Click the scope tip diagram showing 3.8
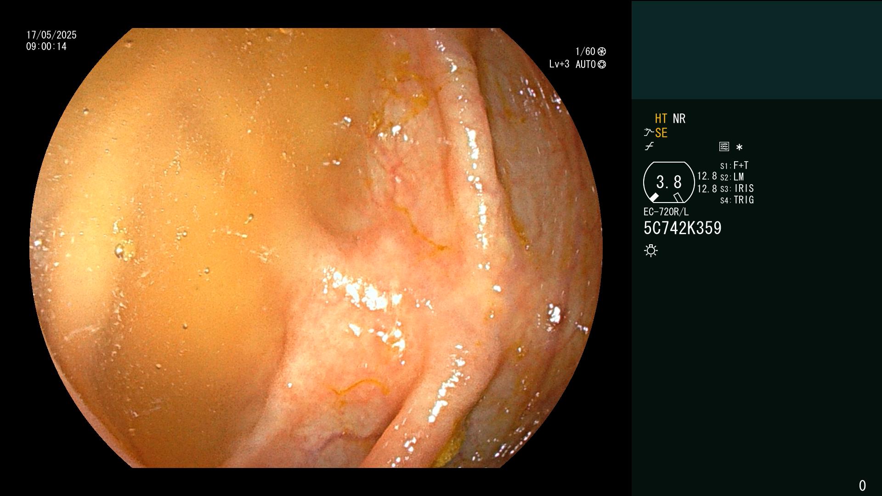 669,182
